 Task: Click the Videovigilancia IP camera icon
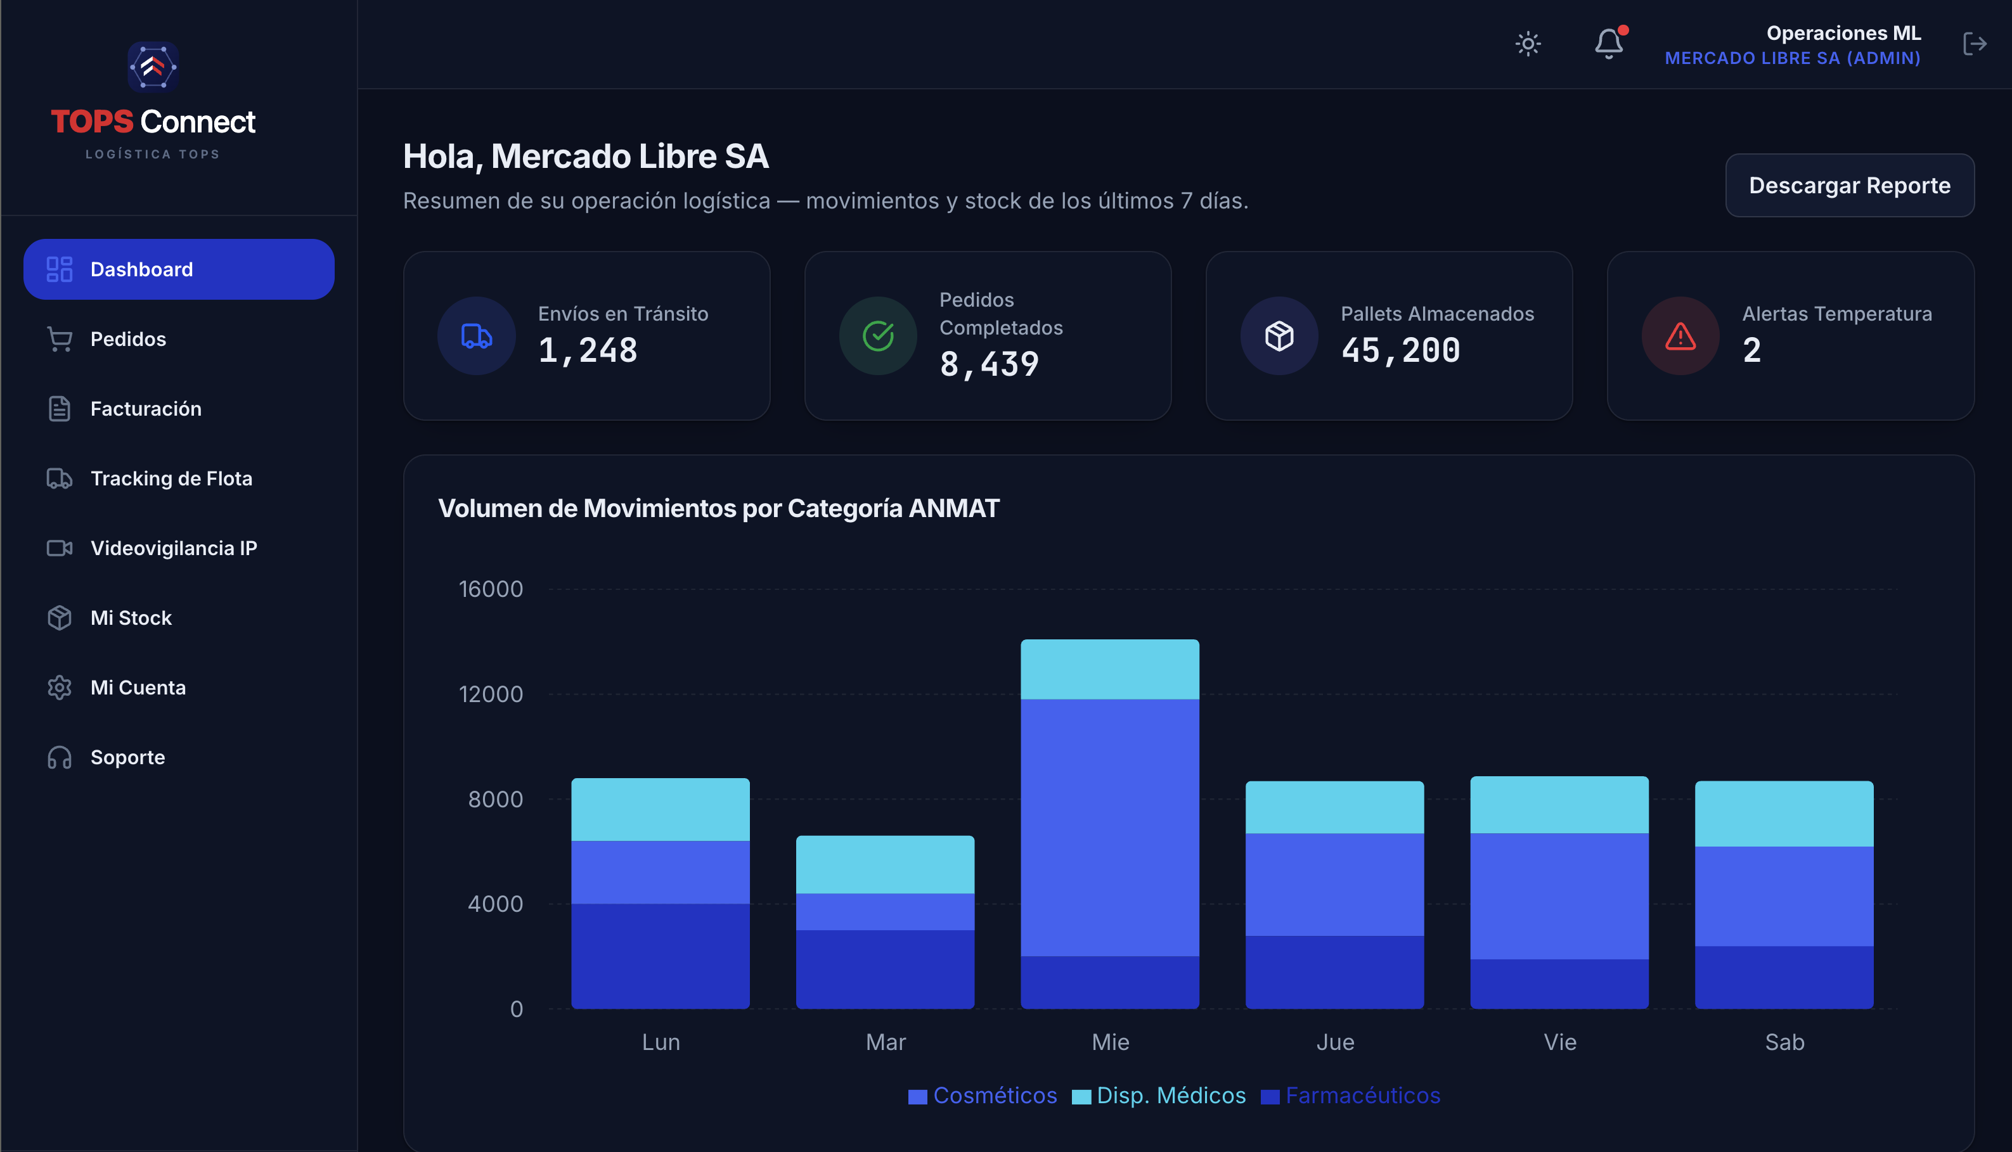[x=60, y=547]
